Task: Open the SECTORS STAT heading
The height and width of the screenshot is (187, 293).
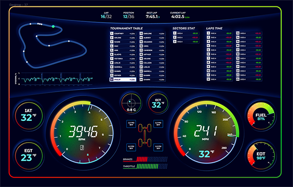Action: pyautogui.click(x=184, y=28)
